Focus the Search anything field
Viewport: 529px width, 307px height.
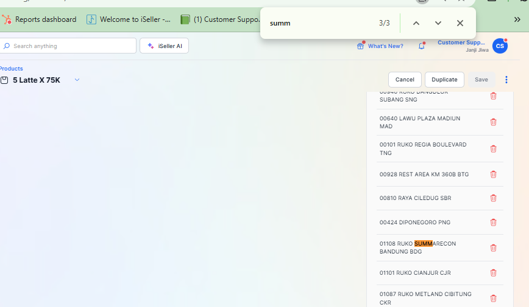coord(70,46)
